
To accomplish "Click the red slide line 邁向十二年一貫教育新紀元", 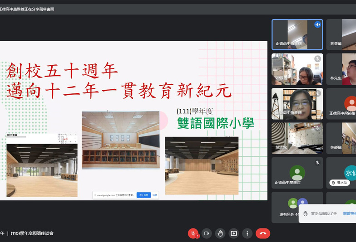I will [119, 91].
